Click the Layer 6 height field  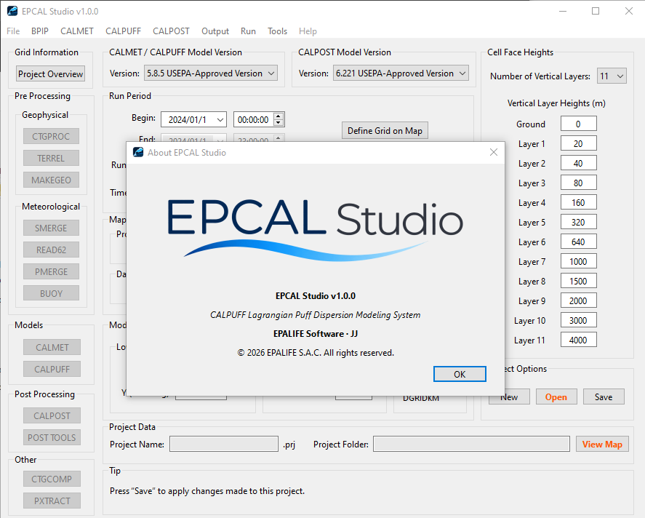pyautogui.click(x=578, y=242)
